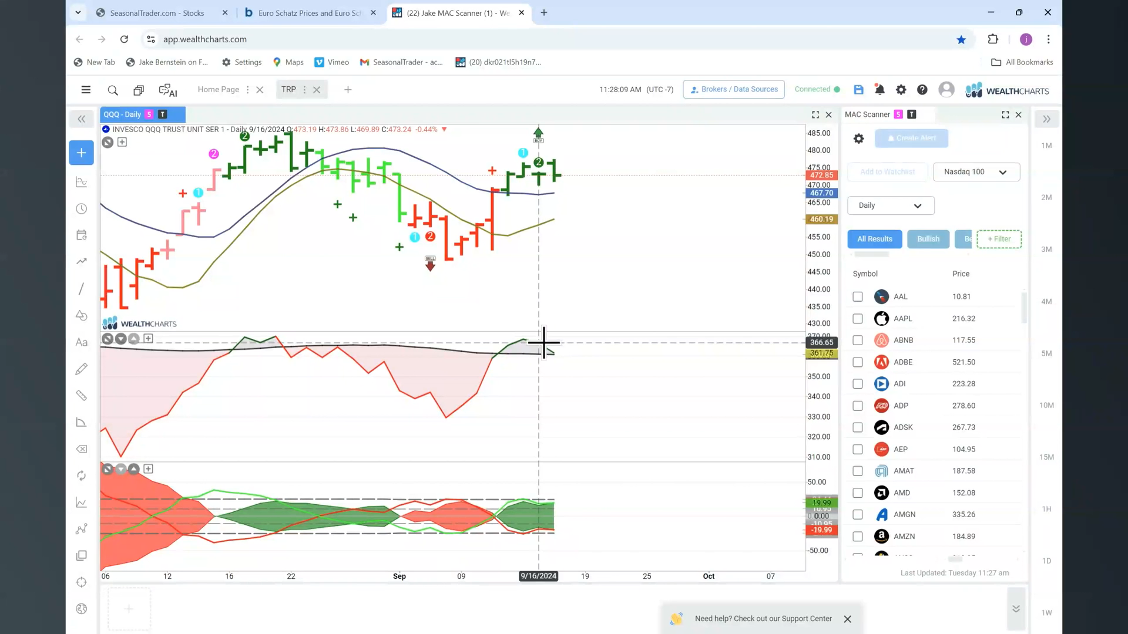Select the ruler measure tool
The width and height of the screenshot is (1128, 634).
(82, 396)
